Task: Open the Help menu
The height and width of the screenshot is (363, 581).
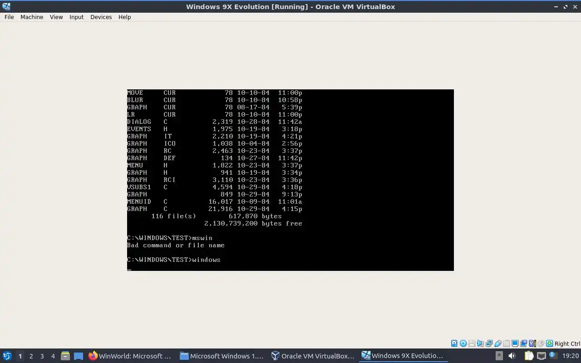Action: click(124, 17)
